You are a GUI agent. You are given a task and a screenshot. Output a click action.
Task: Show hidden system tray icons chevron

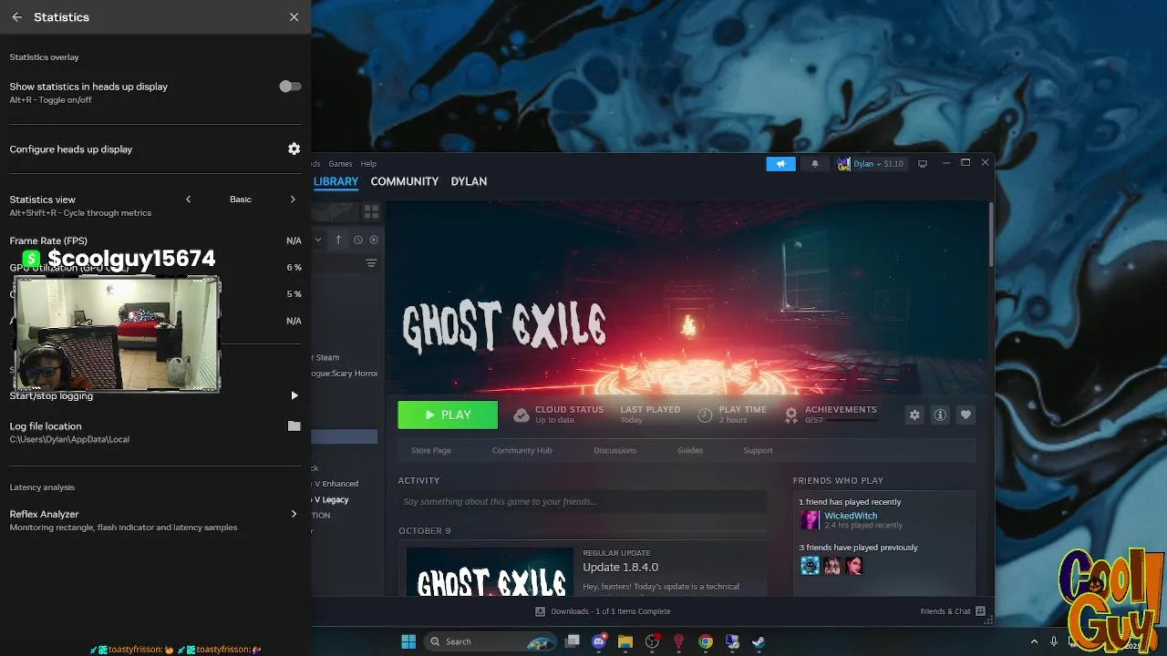(1035, 641)
